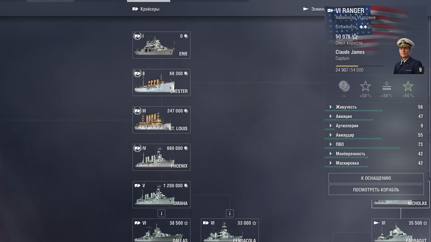
Task: Click the cruiser class icon beside Крейсеры
Action: point(135,9)
